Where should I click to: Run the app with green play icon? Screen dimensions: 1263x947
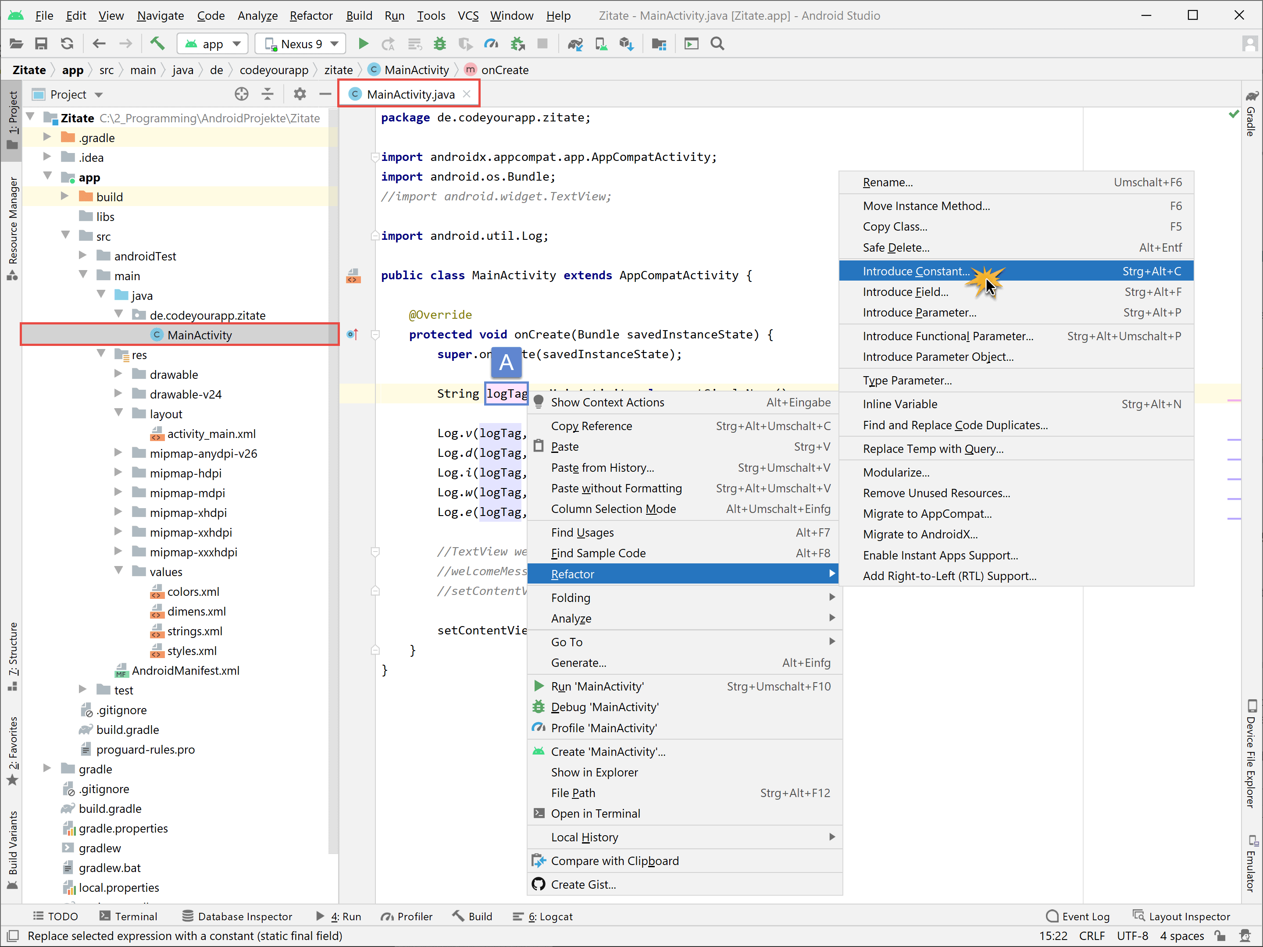click(x=363, y=44)
